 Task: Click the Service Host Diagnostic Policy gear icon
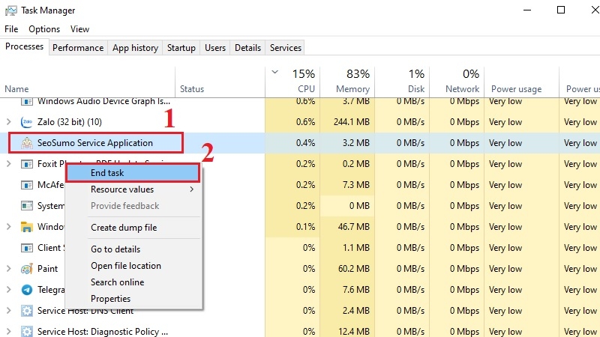click(27, 331)
